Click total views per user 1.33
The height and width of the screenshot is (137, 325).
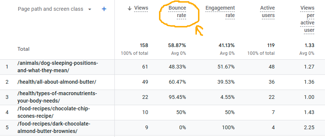pyautogui.click(x=310, y=46)
